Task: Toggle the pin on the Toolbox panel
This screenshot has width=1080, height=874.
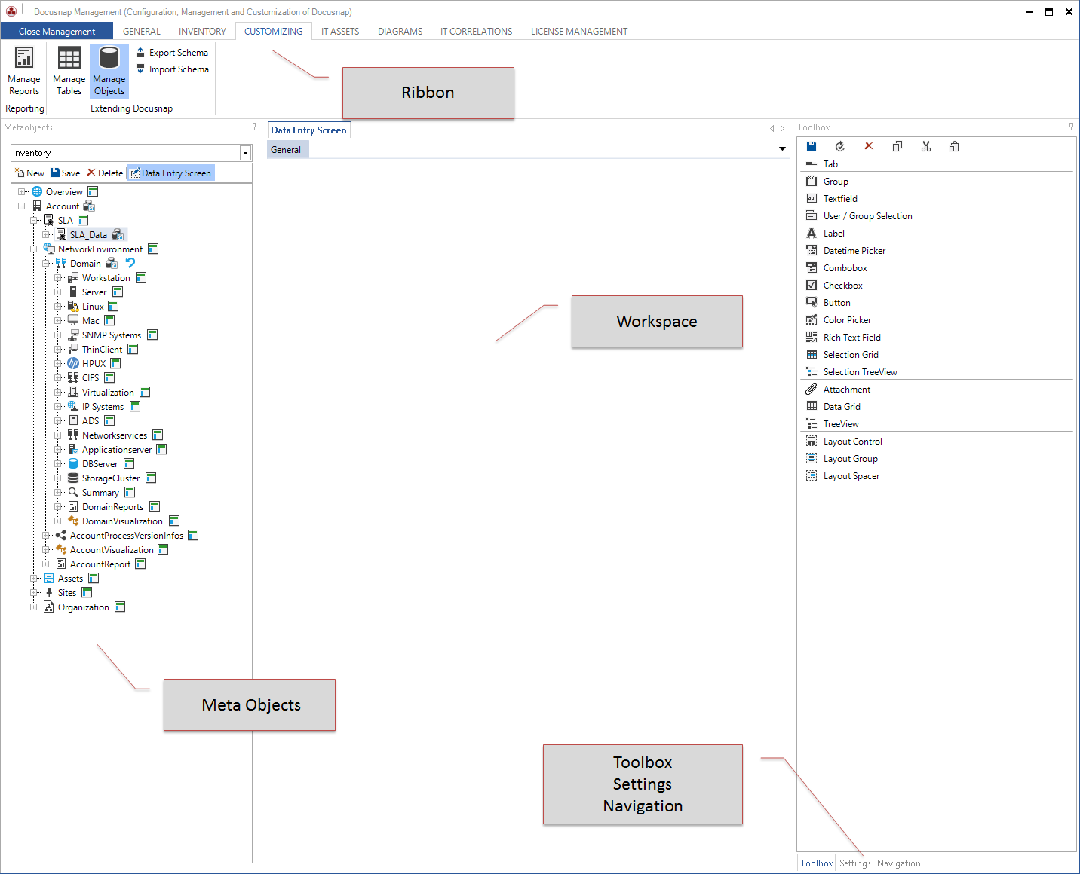Action: point(1071,127)
